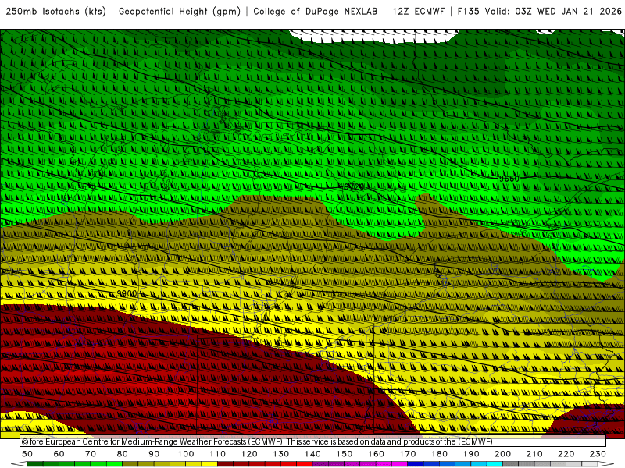This screenshot has width=625, height=468.
Task: Click the 200 value on the color scale
Action: pos(502,454)
